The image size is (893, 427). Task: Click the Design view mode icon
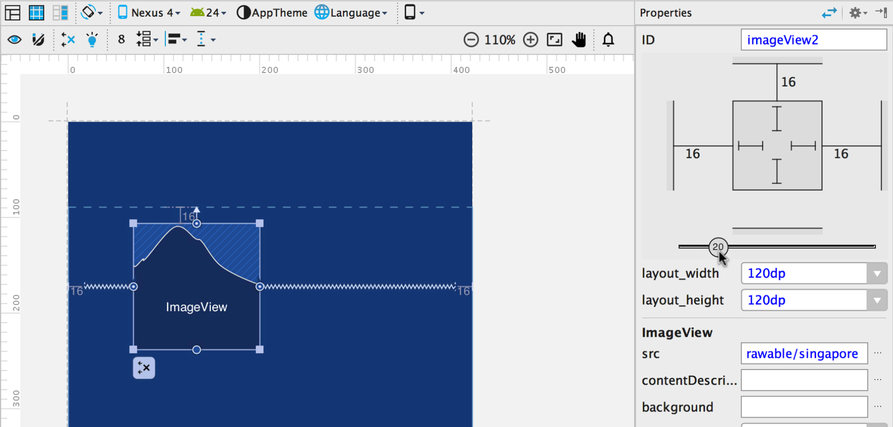(13, 13)
